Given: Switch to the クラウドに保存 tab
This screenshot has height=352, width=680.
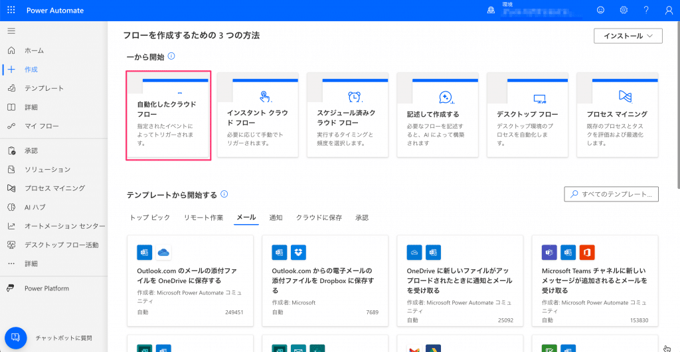Looking at the screenshot, I should (319, 218).
